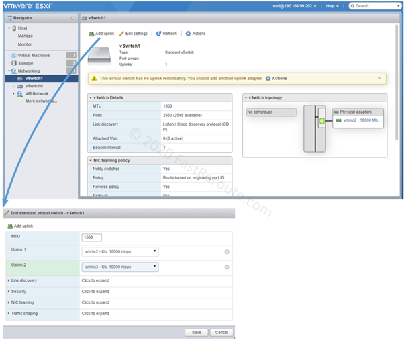This screenshot has width=404, height=340.
Task: Click the vmnic2 adapter in topology
Action: point(358,120)
